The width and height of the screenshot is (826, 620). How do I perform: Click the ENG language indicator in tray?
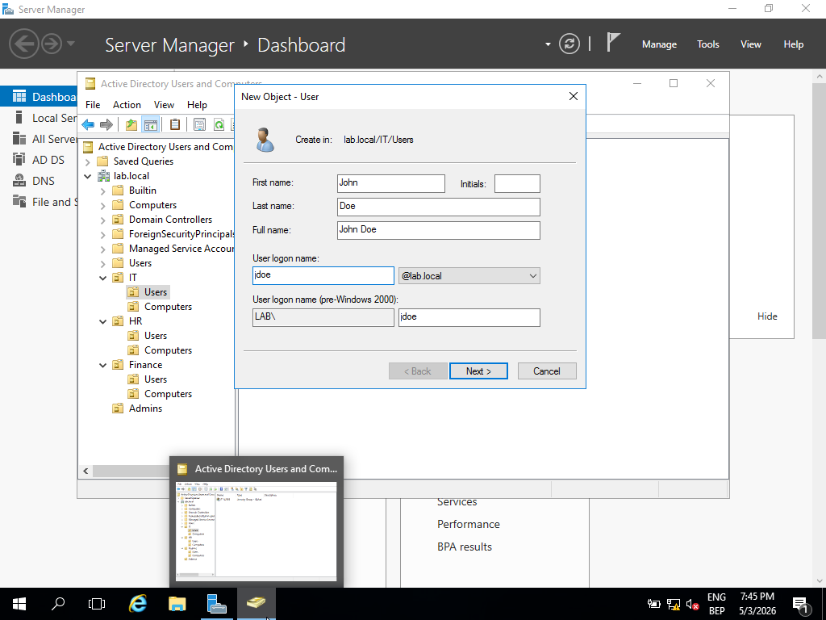(716, 597)
